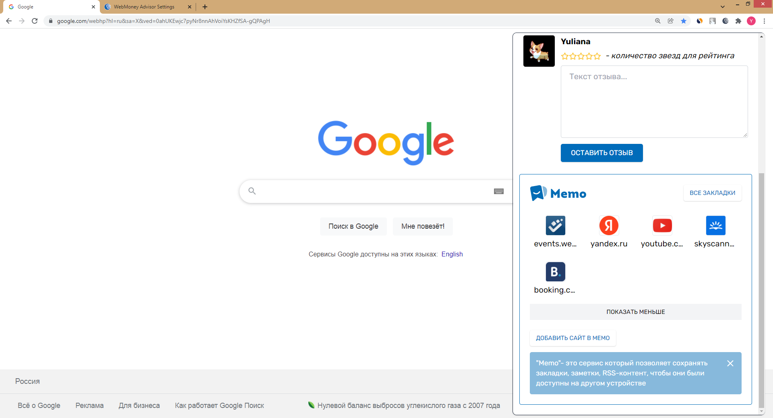
Task: Click the panel scrollbar up arrow
Action: 761,37
